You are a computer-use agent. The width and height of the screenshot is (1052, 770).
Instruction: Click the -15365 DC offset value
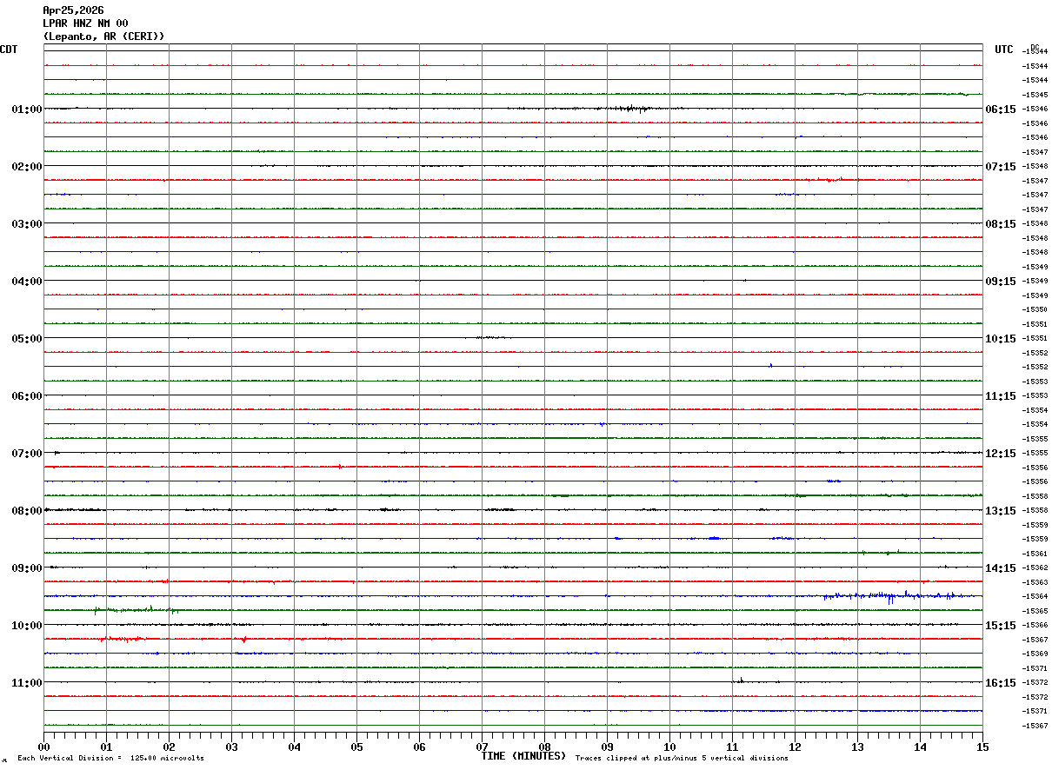[1035, 611]
